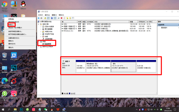Click the red X delete toolbar icon
The height and width of the screenshot is (112, 179).
pos(62,18)
